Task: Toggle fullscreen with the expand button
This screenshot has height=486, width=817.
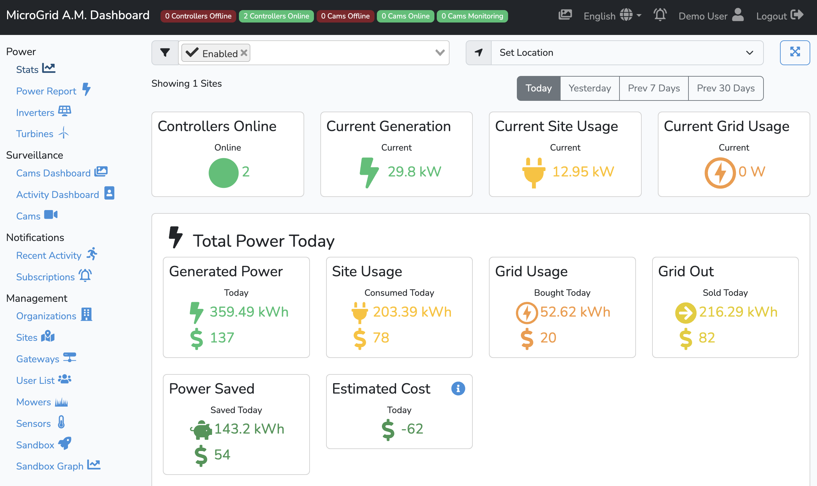Action: coord(795,52)
